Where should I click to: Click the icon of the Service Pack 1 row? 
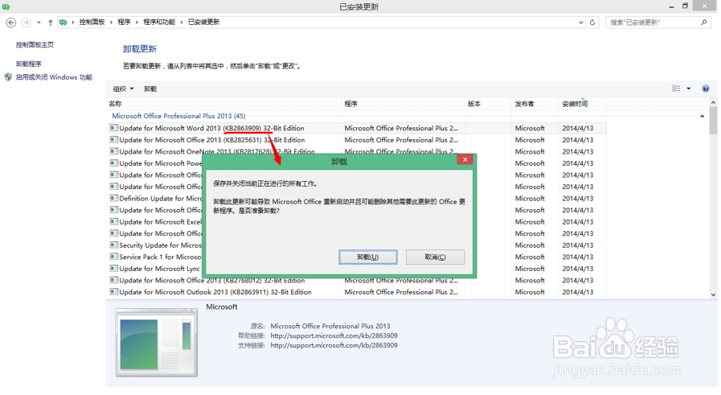pyautogui.click(x=114, y=257)
